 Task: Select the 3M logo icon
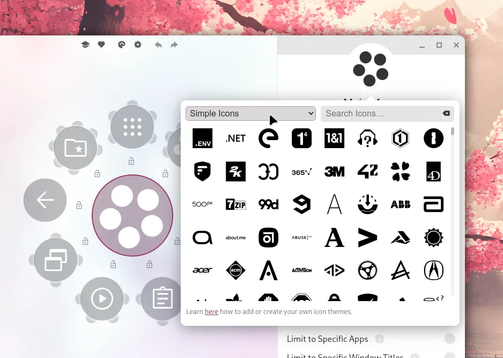tap(334, 171)
